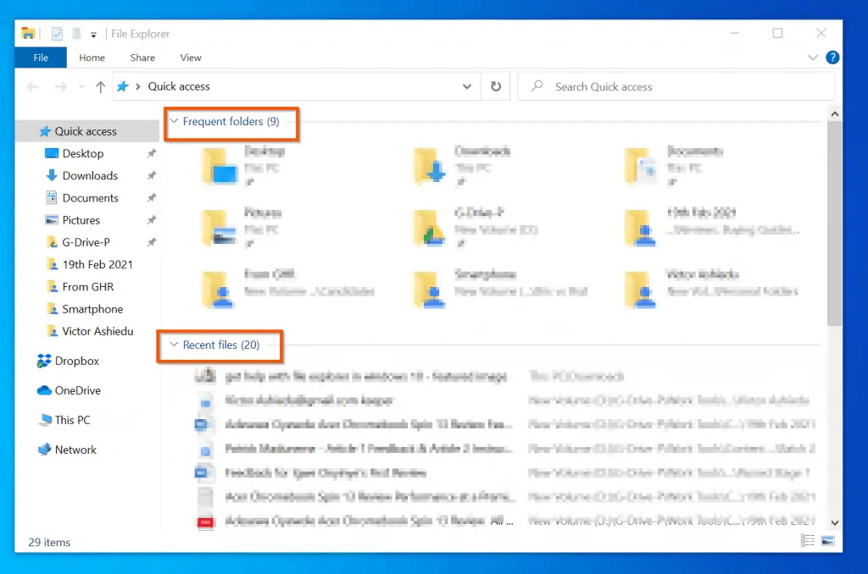Screen dimensions: 868x574
Task: Click the vertical scrollbar thumb
Action: (835, 224)
